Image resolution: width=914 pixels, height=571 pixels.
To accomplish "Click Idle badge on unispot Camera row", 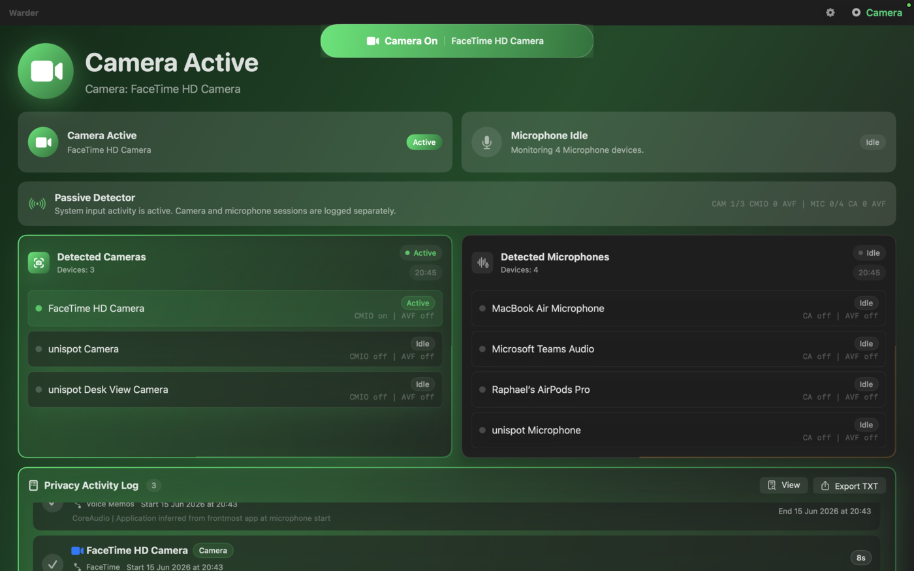I will tap(422, 344).
